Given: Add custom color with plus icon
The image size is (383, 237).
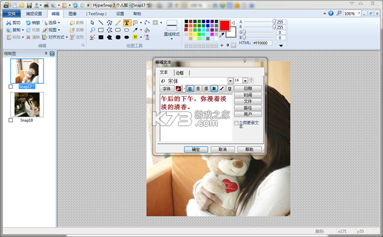Looking at the screenshot, I should pyautogui.click(x=222, y=45).
